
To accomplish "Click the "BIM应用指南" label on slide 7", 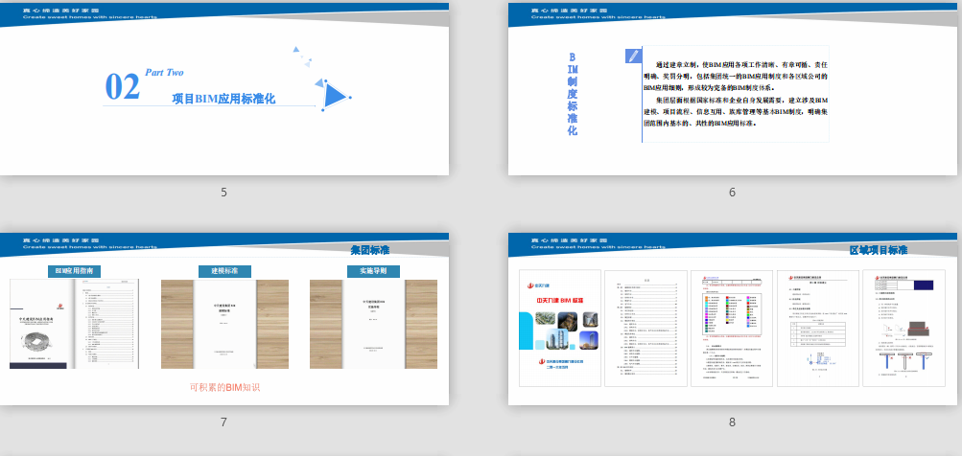I will 74,271.
